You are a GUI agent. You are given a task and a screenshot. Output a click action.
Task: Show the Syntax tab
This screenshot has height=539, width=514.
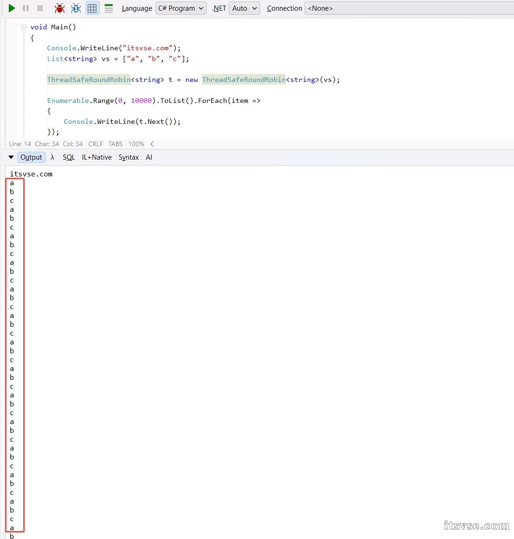pyautogui.click(x=128, y=157)
